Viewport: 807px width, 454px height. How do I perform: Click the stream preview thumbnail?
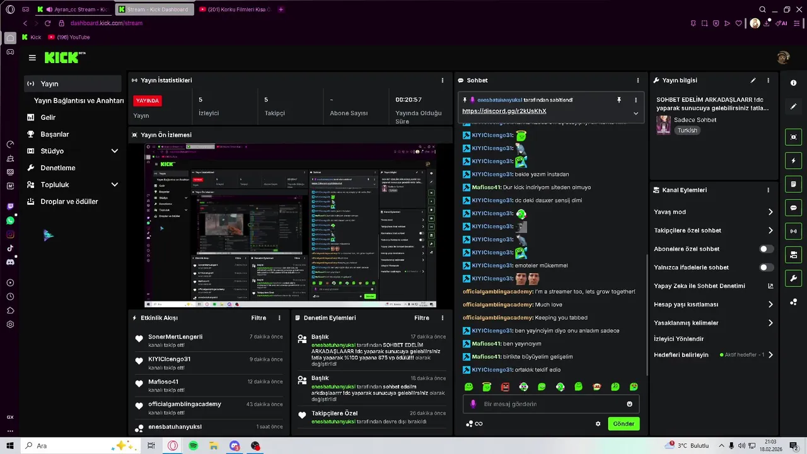click(x=291, y=226)
